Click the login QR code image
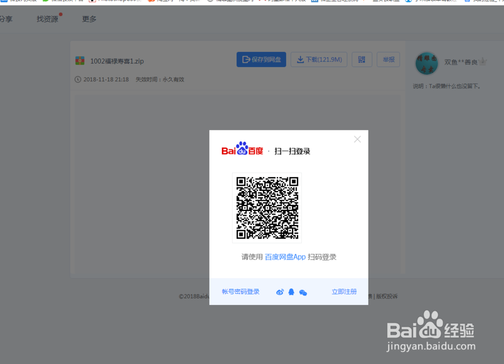Screen dimensions: 504x364 coord(267,207)
